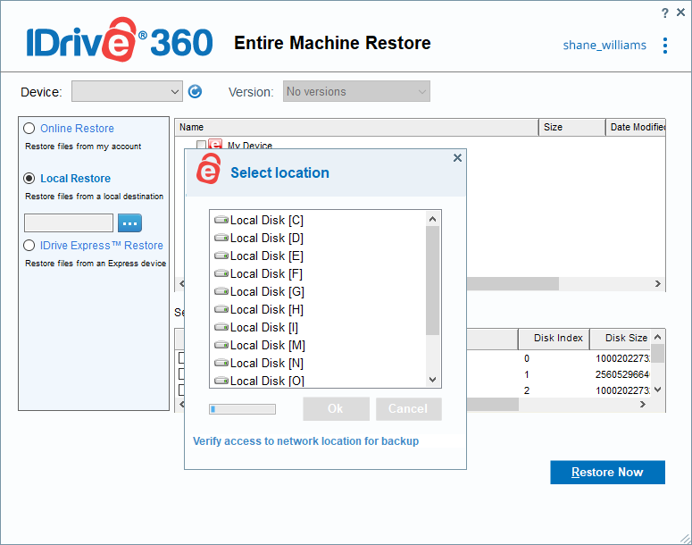The image size is (692, 545).
Task: Open the browse local destination button
Action: (x=129, y=222)
